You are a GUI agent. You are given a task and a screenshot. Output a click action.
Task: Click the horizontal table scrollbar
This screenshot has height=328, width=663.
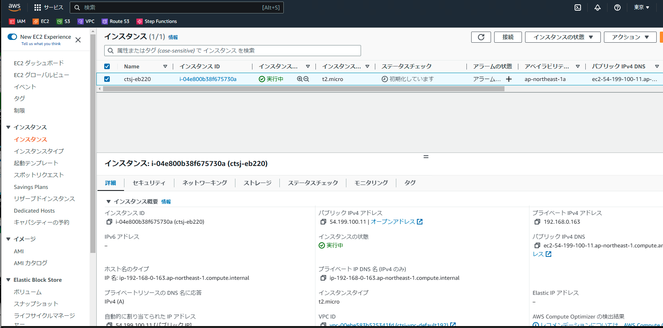304,89
